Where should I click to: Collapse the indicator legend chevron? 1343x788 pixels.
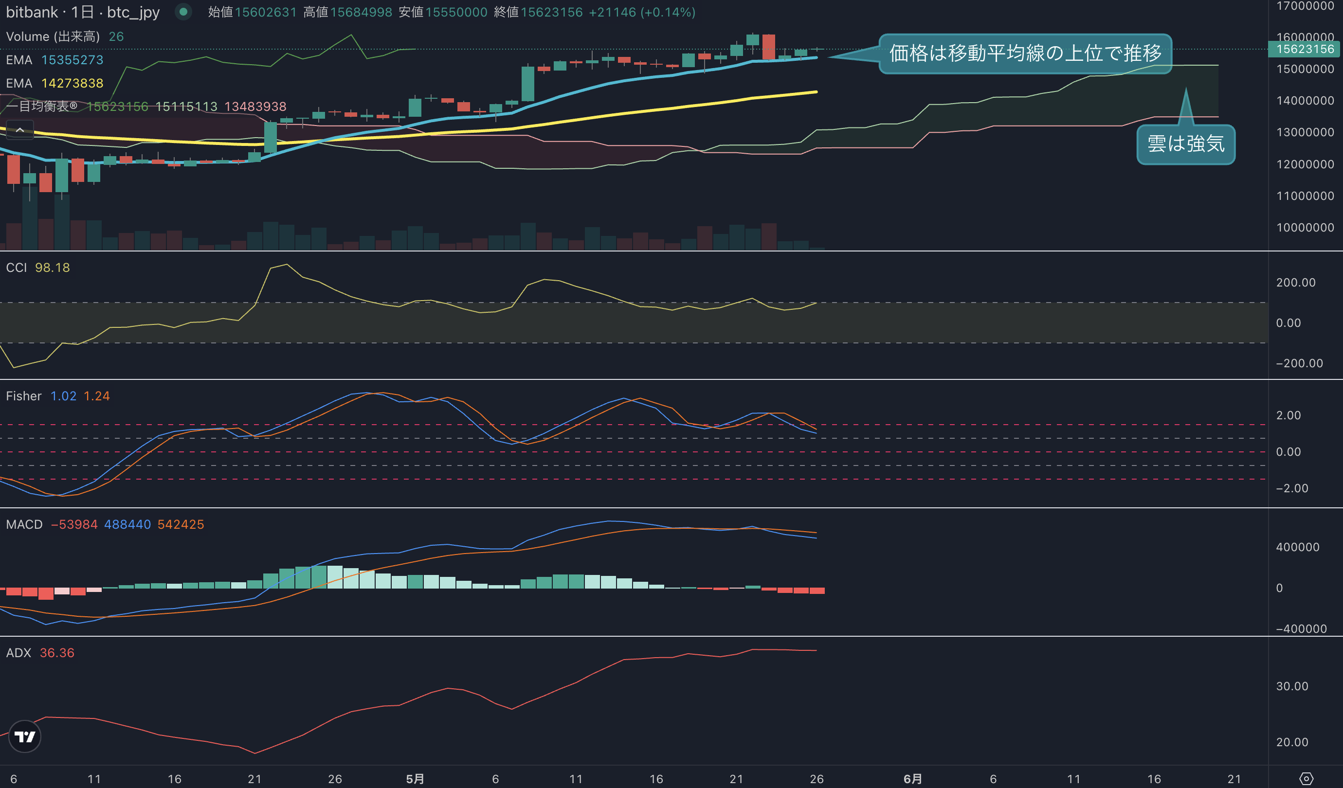click(20, 129)
